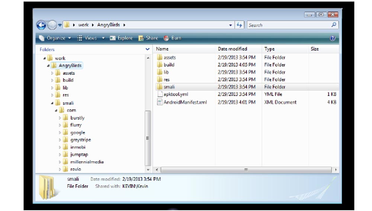This screenshot has width=372, height=211.
Task: Expand the google tree node arrow
Action: click(60, 133)
